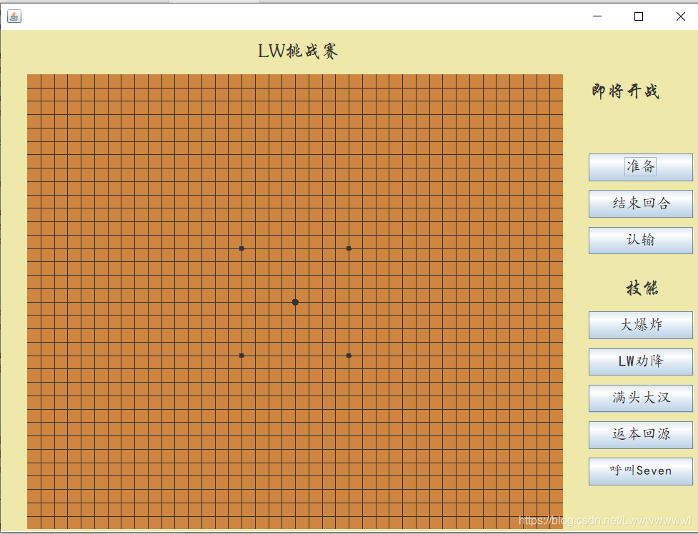
Task: Minimize the game window
Action: point(597,16)
